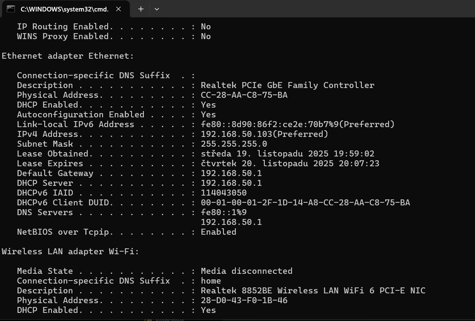The image size is (475, 321).
Task: Expand the new tab profiles dropdown
Action: [157, 9]
